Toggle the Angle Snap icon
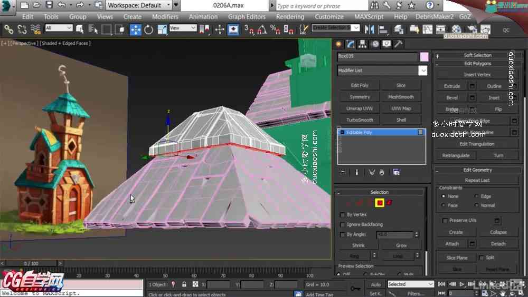Image resolution: width=528 pixels, height=297 pixels. click(x=262, y=29)
